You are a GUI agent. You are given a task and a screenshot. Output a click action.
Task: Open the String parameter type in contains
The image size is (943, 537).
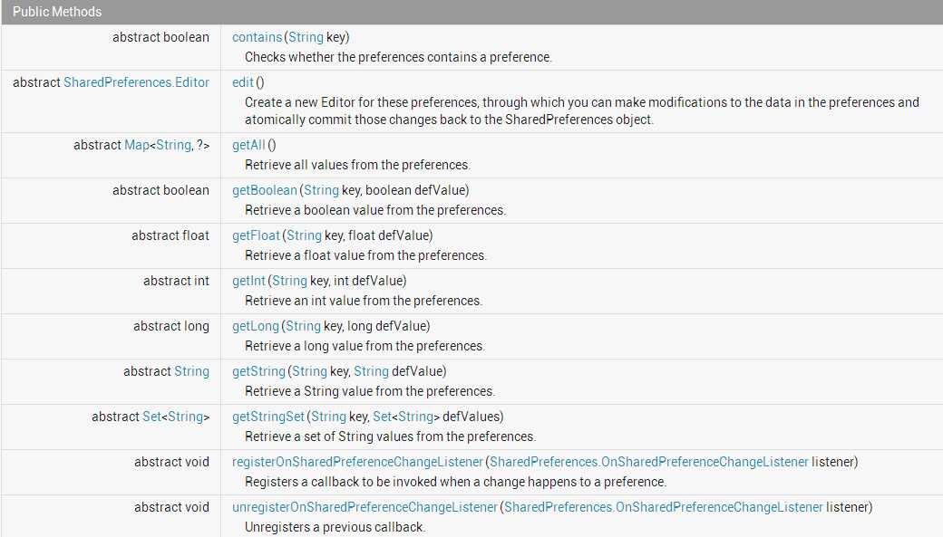(306, 37)
